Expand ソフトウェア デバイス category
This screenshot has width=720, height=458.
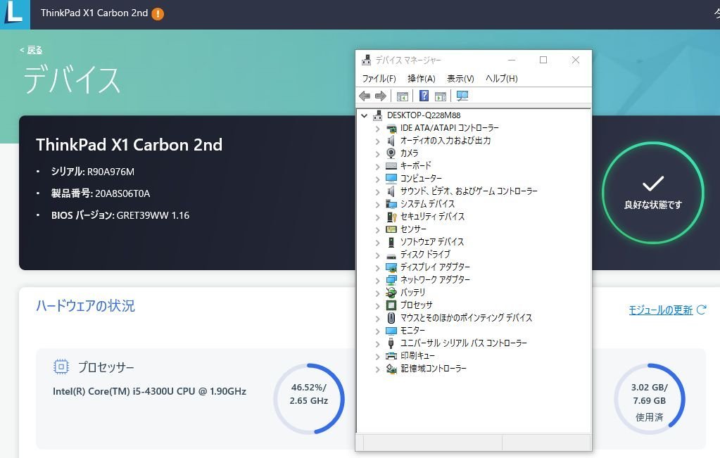click(x=377, y=243)
